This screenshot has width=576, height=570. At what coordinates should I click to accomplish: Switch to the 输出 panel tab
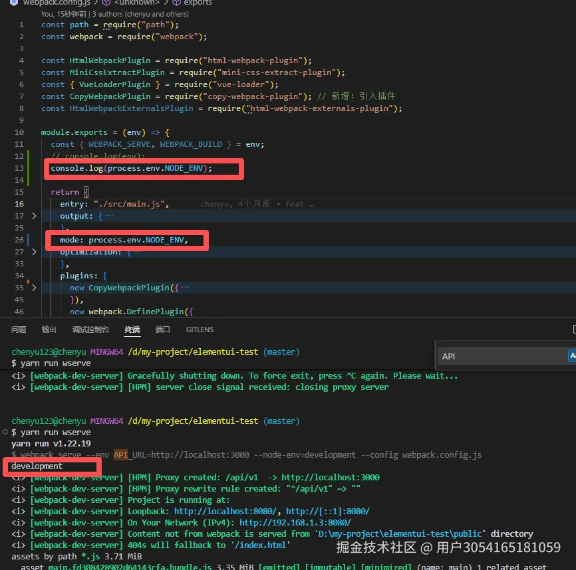pos(49,330)
